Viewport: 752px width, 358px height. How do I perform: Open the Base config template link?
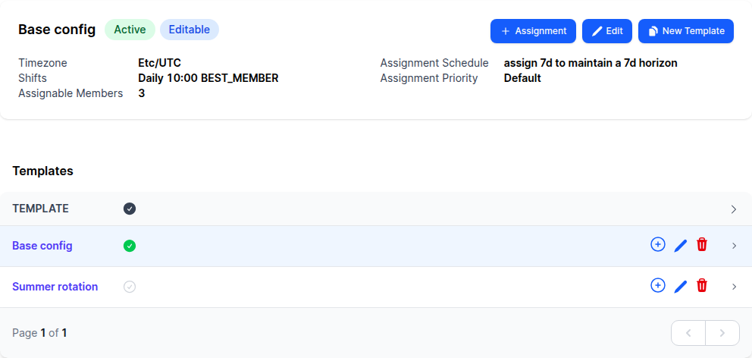42,246
